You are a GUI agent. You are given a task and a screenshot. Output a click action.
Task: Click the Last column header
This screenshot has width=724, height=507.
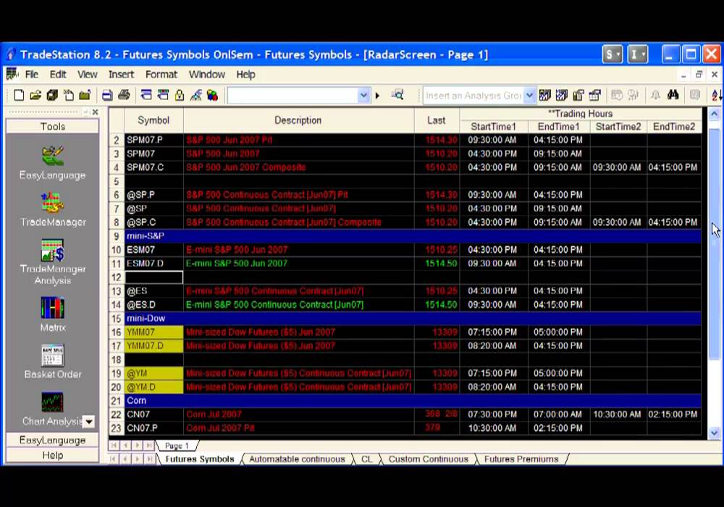tap(437, 120)
